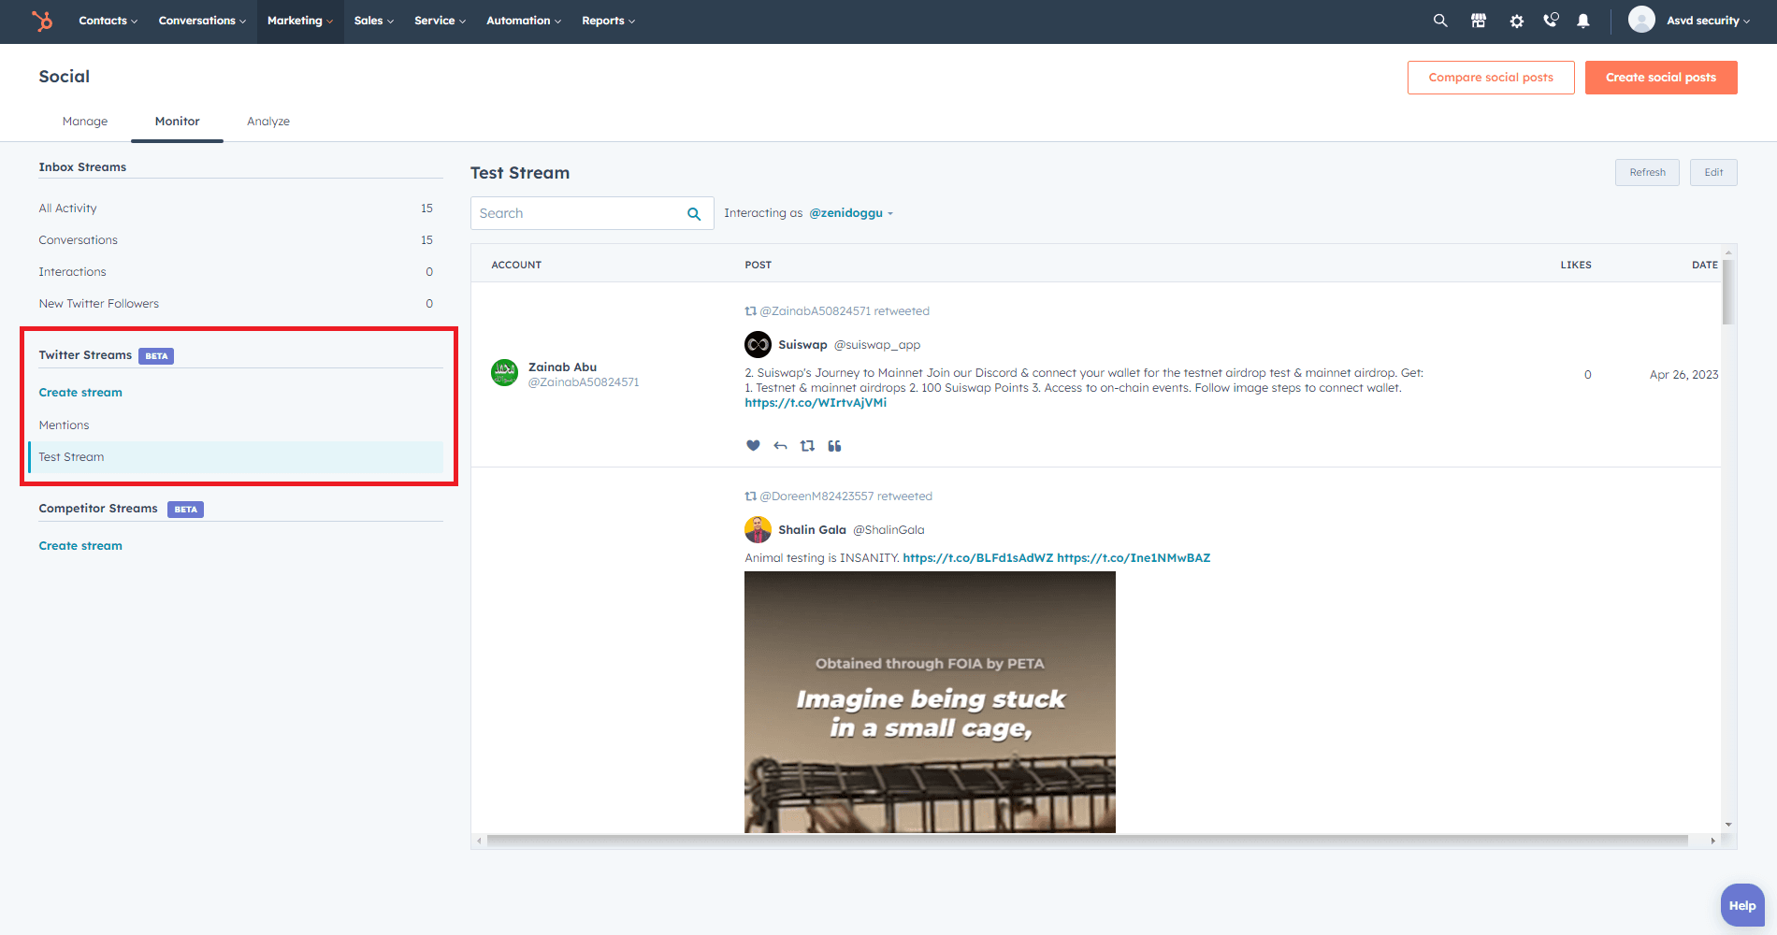Click the magnifier icon in stream search

click(694, 213)
